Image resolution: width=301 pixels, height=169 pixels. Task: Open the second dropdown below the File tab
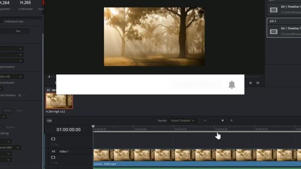(12, 55)
